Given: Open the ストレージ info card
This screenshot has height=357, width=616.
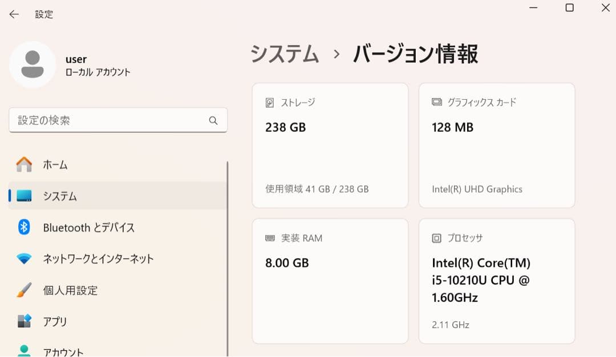Looking at the screenshot, I should tap(330, 145).
